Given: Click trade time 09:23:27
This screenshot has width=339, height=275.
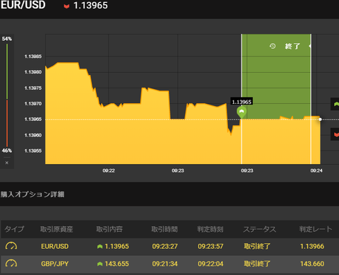Looking at the screenshot, I should (165, 247).
